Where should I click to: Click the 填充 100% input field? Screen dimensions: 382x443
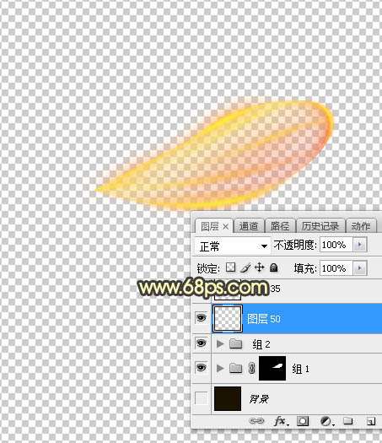coord(336,268)
